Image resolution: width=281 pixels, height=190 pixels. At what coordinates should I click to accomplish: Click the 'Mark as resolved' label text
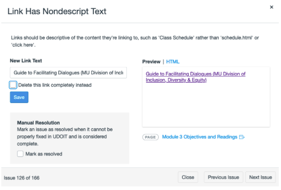(x=44, y=154)
